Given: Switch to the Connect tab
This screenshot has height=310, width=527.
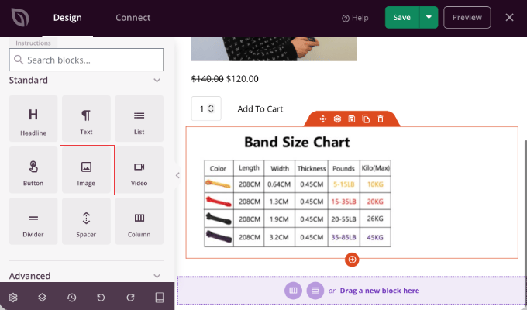Looking at the screenshot, I should tap(133, 17).
